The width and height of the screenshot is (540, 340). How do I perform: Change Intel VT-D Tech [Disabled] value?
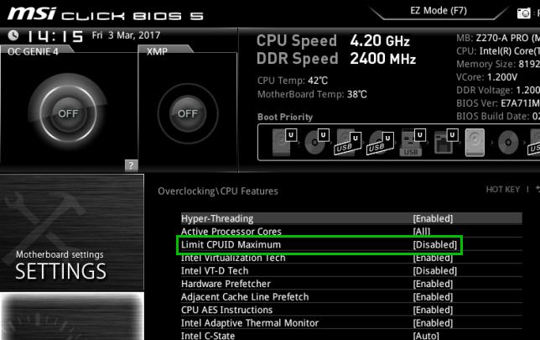(435, 271)
